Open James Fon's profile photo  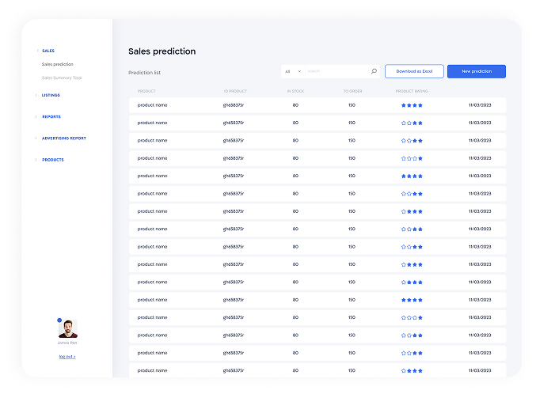click(x=68, y=329)
